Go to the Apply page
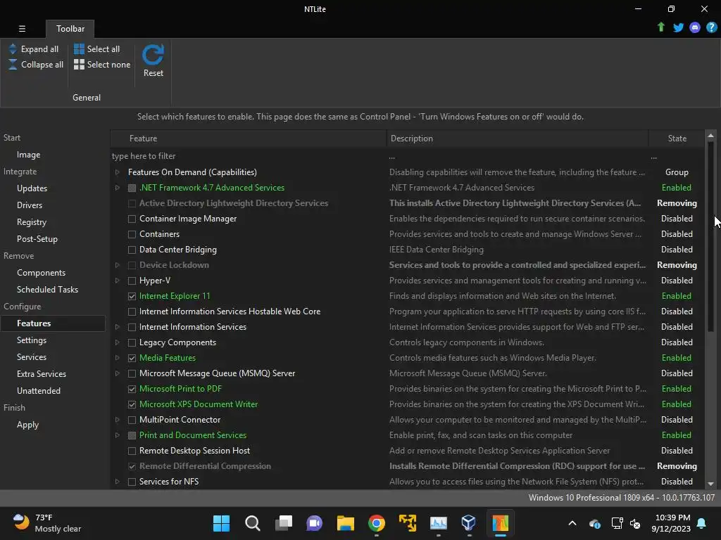 (27, 425)
